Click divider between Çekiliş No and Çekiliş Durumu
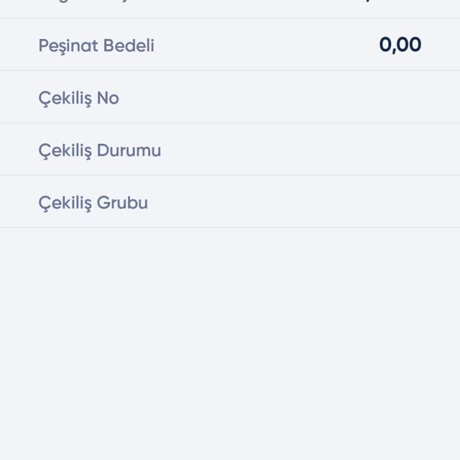The image size is (460, 460). [230, 123]
